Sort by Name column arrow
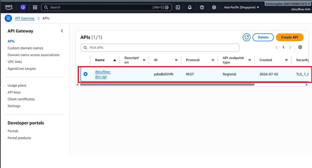Screen dimensions: 312x168 tap(115, 60)
